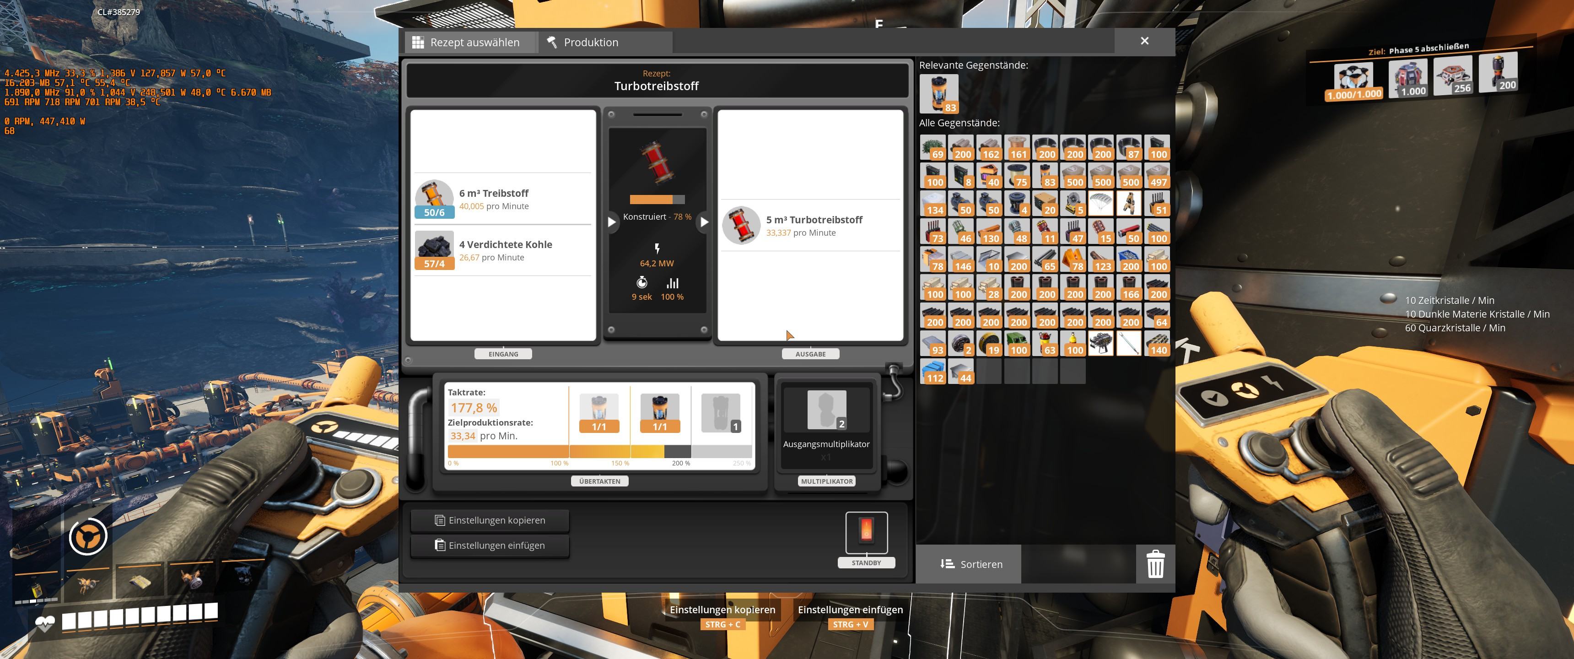
Task: Click the 40,005 pro Minute rate text
Action: tap(494, 206)
